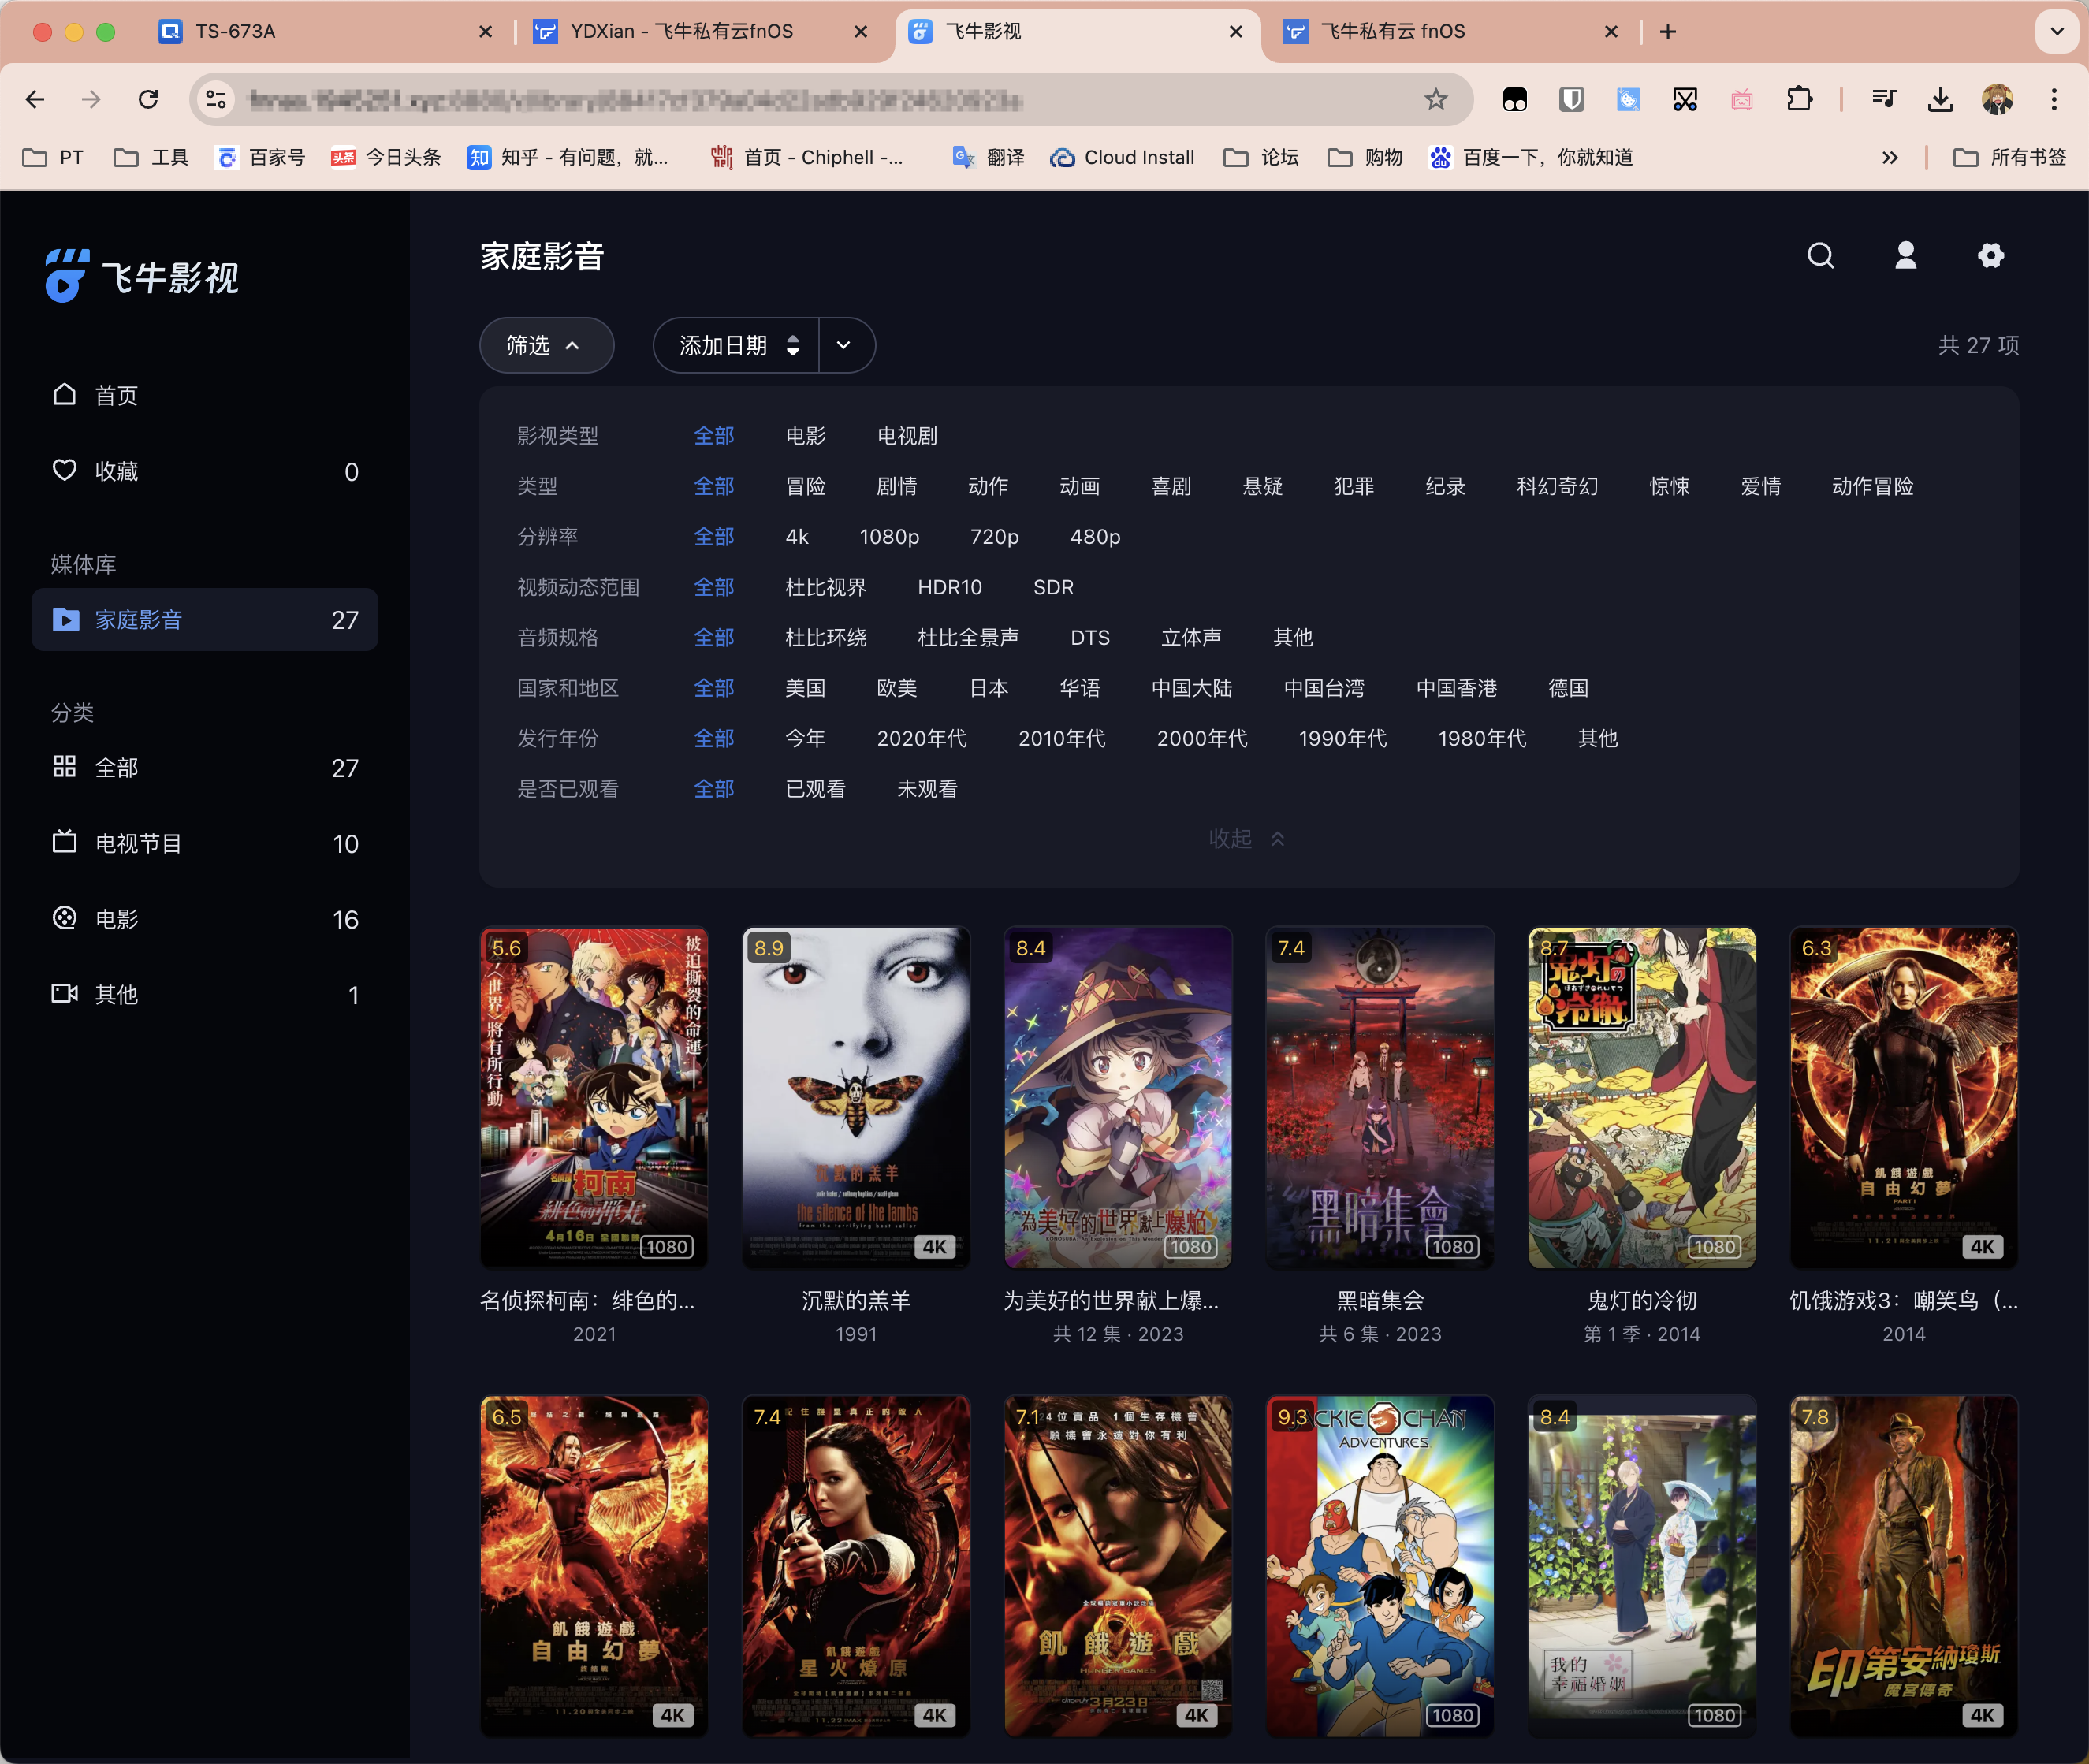Screen dimensions: 2089x1764
Task: Toggle 添加日期 sort order
Action: [x=736, y=345]
